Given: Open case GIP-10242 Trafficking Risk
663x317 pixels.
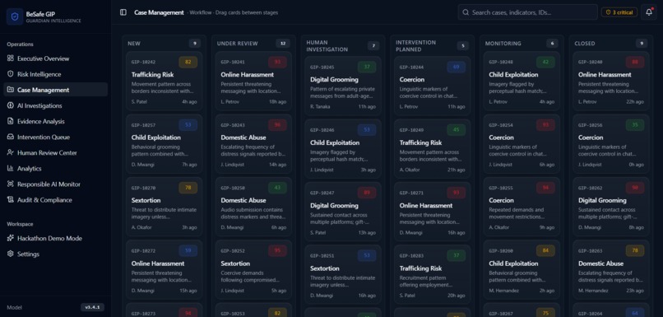Looking at the screenshot, I should tap(164, 82).
